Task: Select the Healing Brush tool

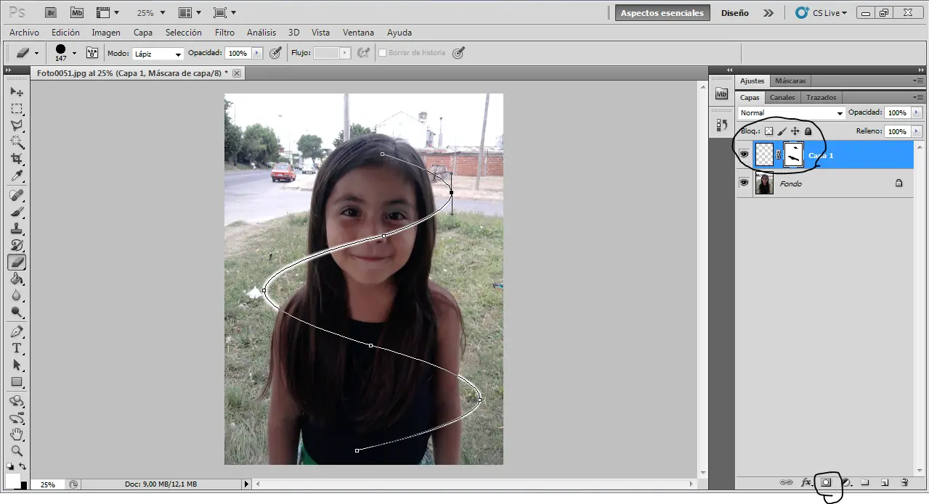Action: (x=17, y=195)
